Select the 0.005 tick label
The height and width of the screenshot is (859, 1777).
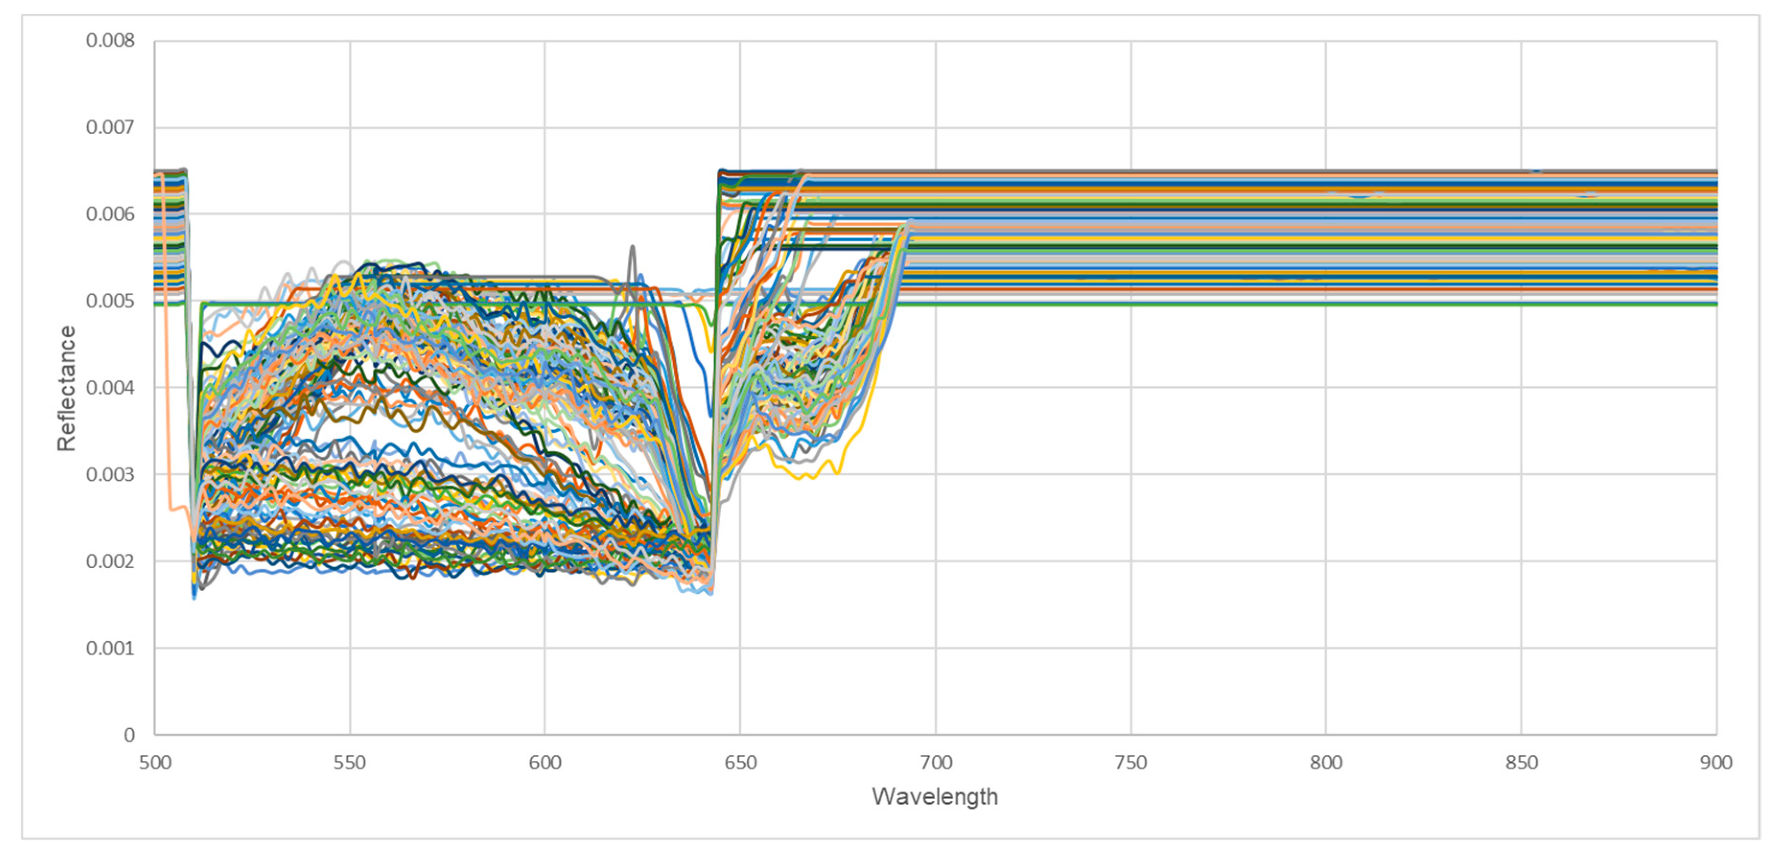pyautogui.click(x=110, y=301)
